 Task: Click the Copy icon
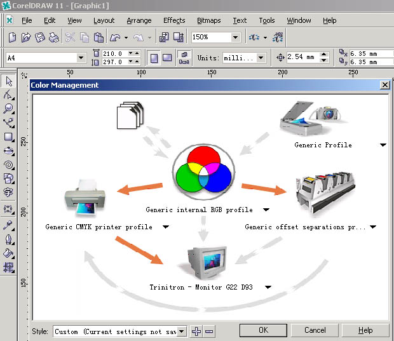click(85, 37)
